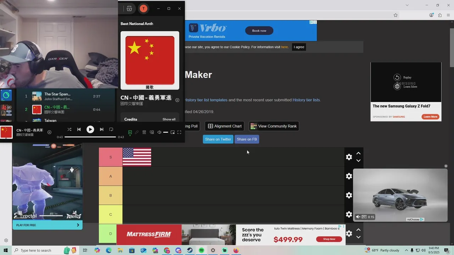The height and width of the screenshot is (255, 454).
Task: Open B tier settings gear
Action: (349, 195)
